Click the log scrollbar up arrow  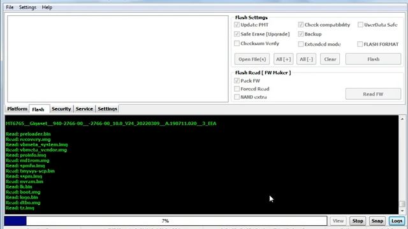click(x=402, y=119)
